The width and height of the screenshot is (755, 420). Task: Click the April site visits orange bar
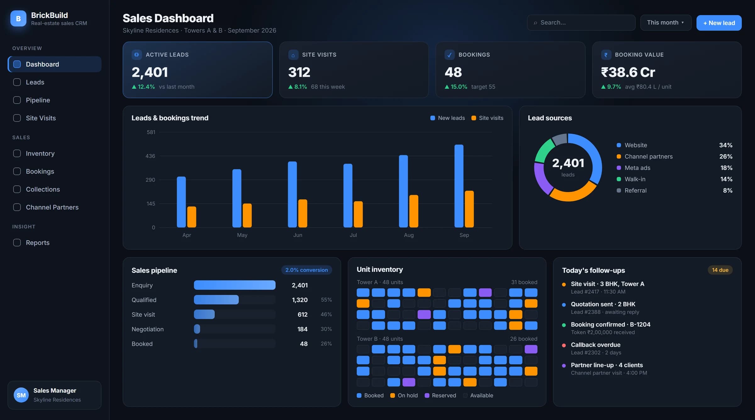(192, 217)
